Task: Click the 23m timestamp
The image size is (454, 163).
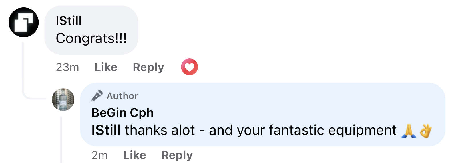Action: click(x=67, y=67)
